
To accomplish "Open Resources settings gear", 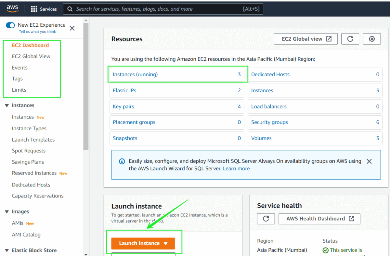I will tap(372, 39).
